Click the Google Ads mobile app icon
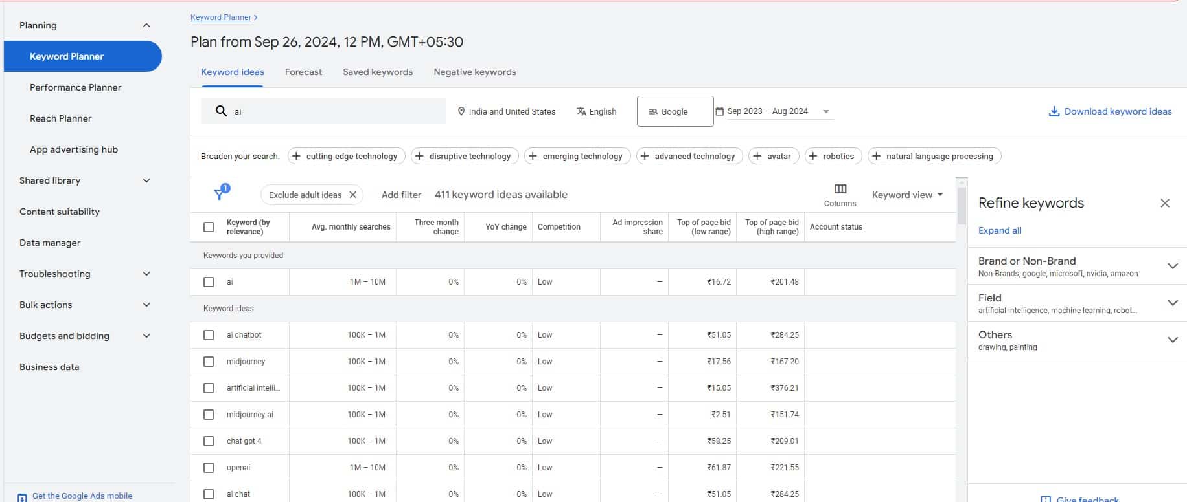This screenshot has height=502, width=1187. click(22, 497)
